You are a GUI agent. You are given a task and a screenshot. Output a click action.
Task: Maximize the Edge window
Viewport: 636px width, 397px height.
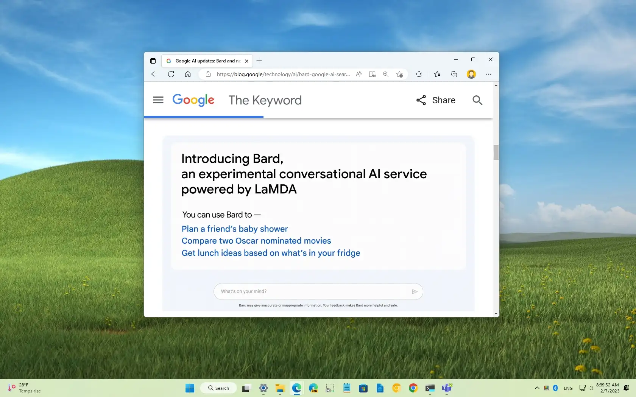(473, 59)
